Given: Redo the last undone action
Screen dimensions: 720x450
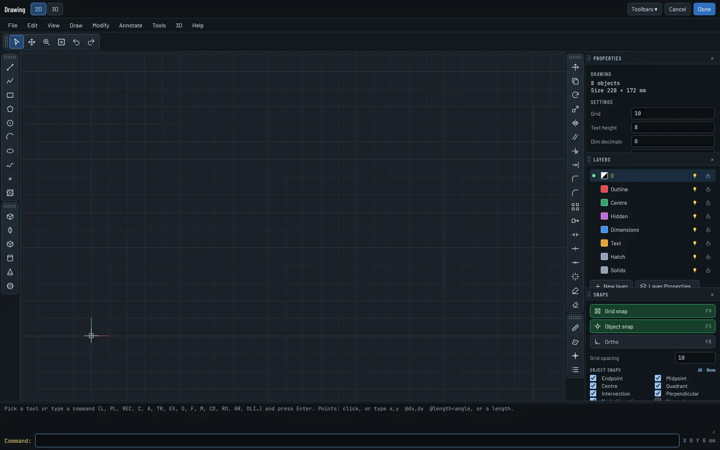Looking at the screenshot, I should pyautogui.click(x=91, y=42).
